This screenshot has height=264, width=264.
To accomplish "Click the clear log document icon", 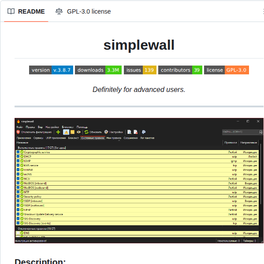I will point(135,132).
